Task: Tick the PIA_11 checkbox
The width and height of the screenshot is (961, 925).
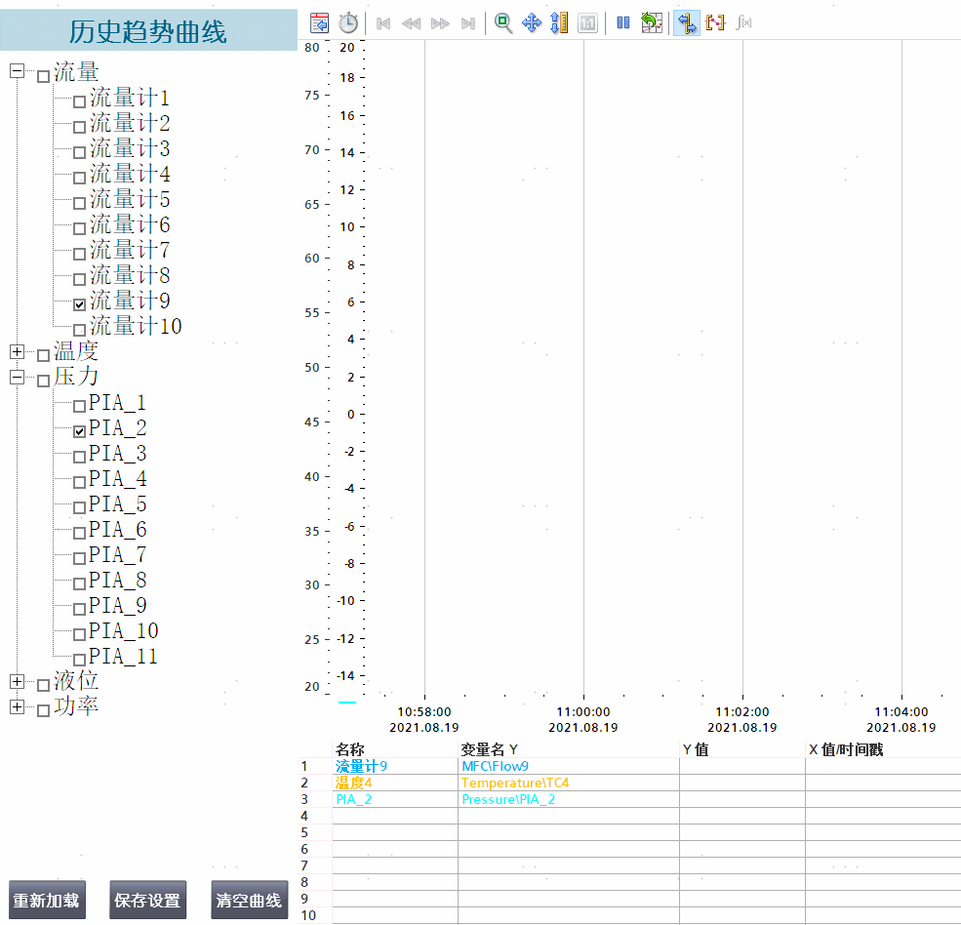Action: tap(79, 660)
